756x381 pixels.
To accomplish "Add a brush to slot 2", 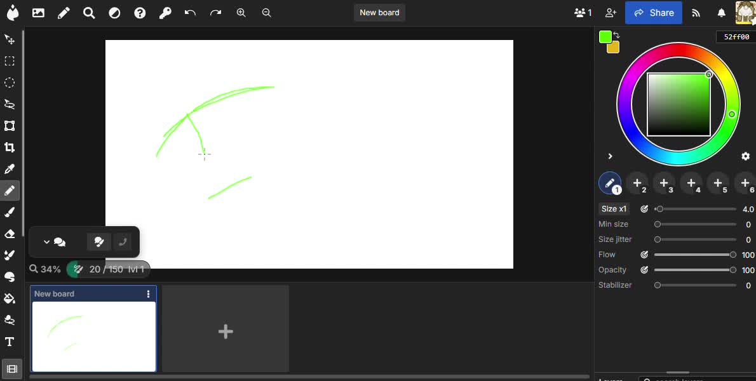I will click(x=637, y=183).
